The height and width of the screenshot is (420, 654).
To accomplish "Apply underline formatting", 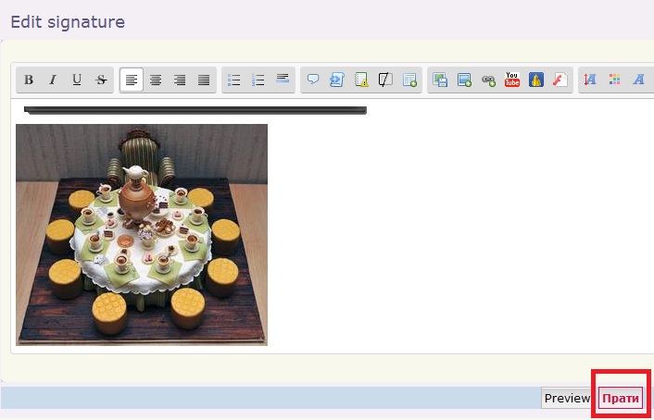I will (x=77, y=80).
